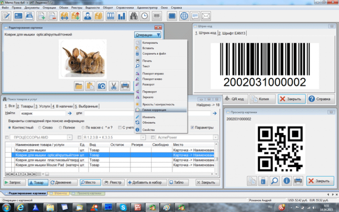Open the folder icon under the rabbit image
Viewport: 339px width, 212px height.
pos(79,86)
